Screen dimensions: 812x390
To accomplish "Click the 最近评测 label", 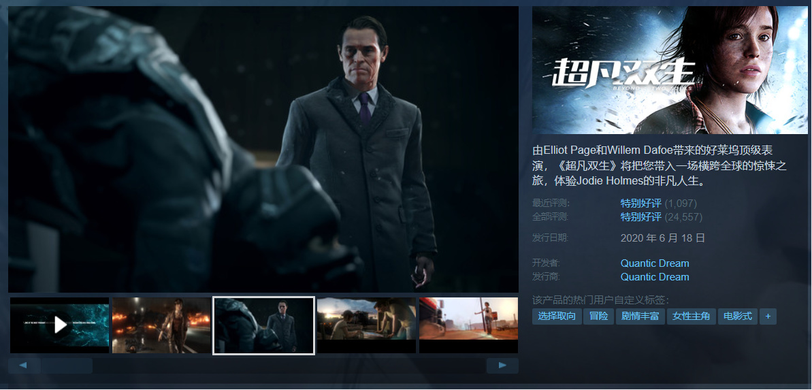I will pos(551,204).
